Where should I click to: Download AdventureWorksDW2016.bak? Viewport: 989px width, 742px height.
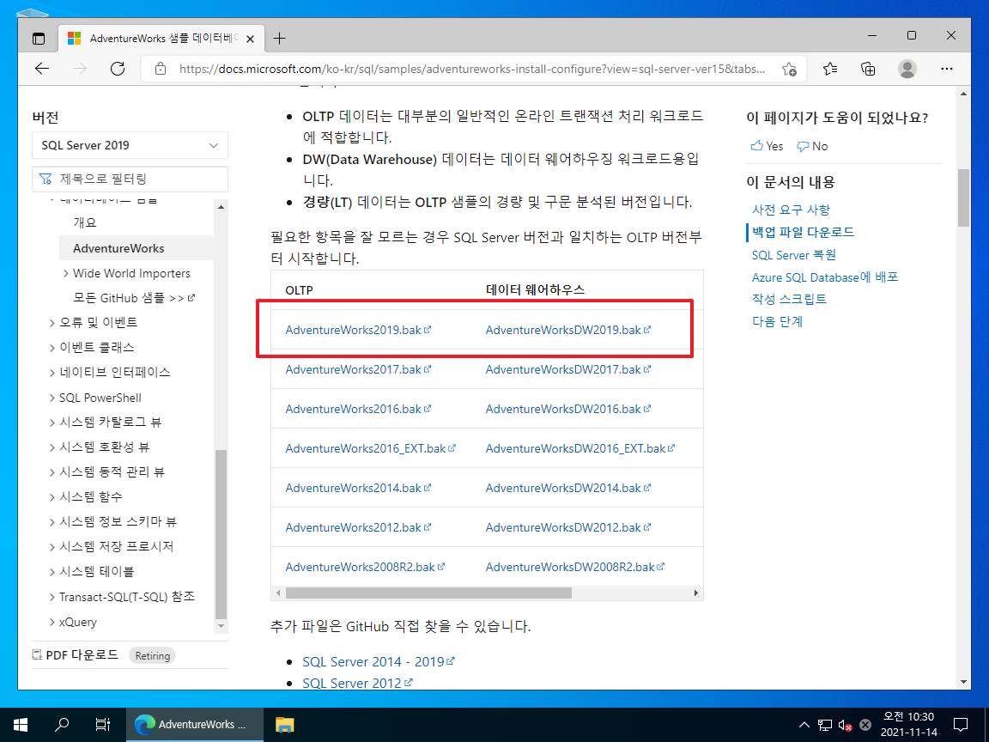tap(567, 409)
